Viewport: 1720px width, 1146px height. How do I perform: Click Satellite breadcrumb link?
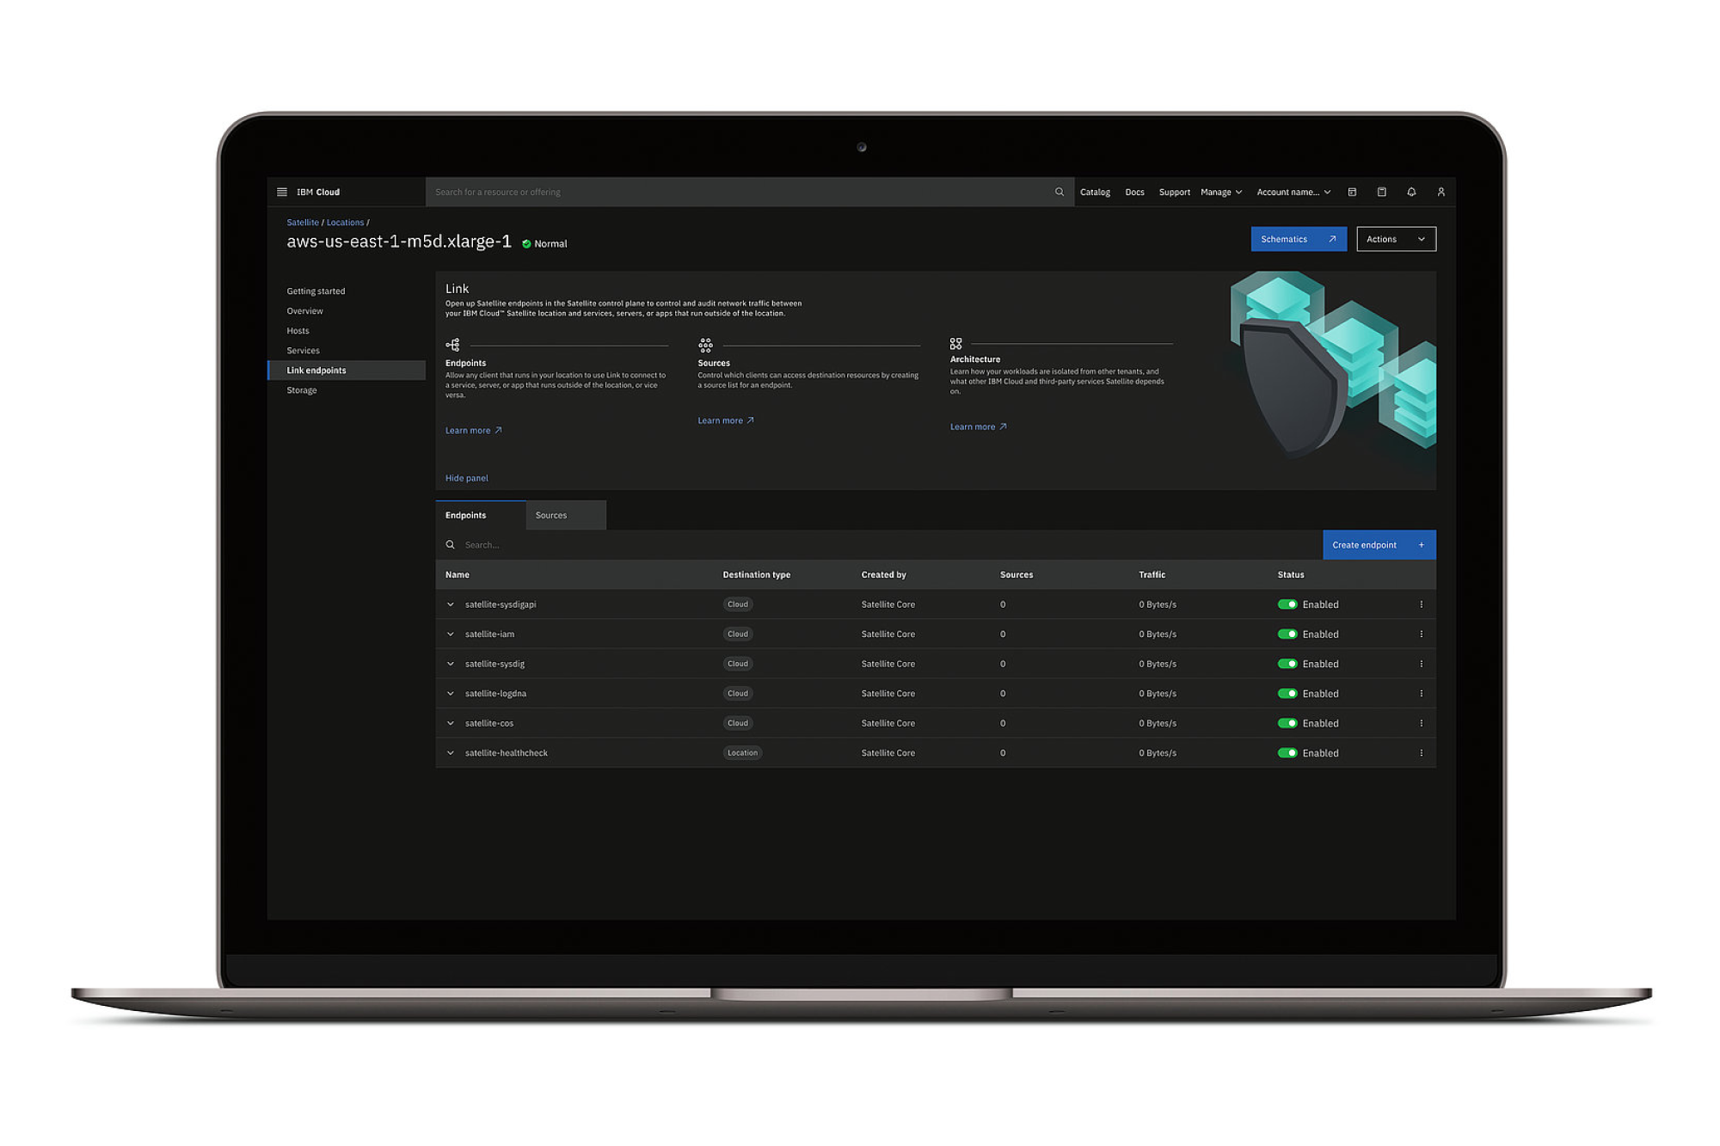(303, 222)
